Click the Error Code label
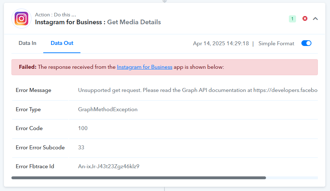The image size is (330, 191). pos(29,128)
